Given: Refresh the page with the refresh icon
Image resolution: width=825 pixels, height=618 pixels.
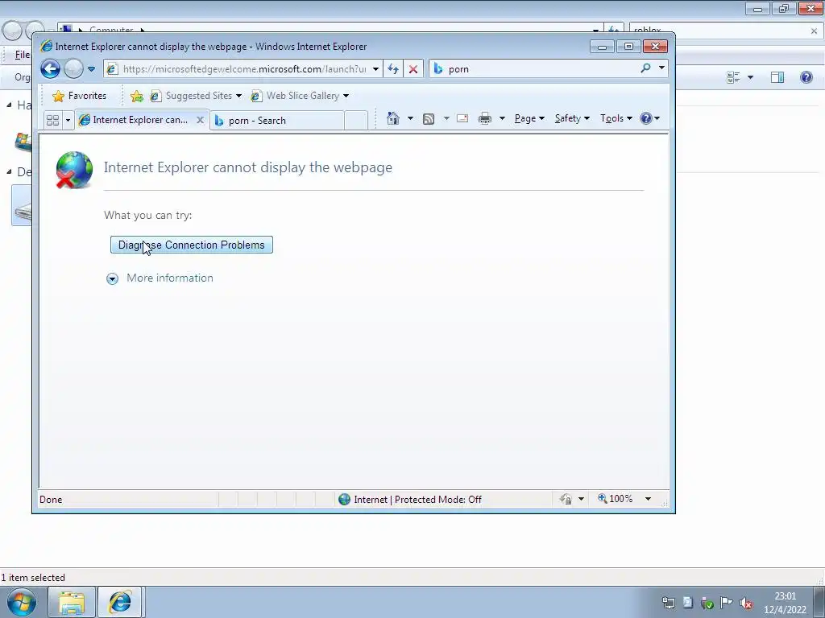Looking at the screenshot, I should coord(393,69).
